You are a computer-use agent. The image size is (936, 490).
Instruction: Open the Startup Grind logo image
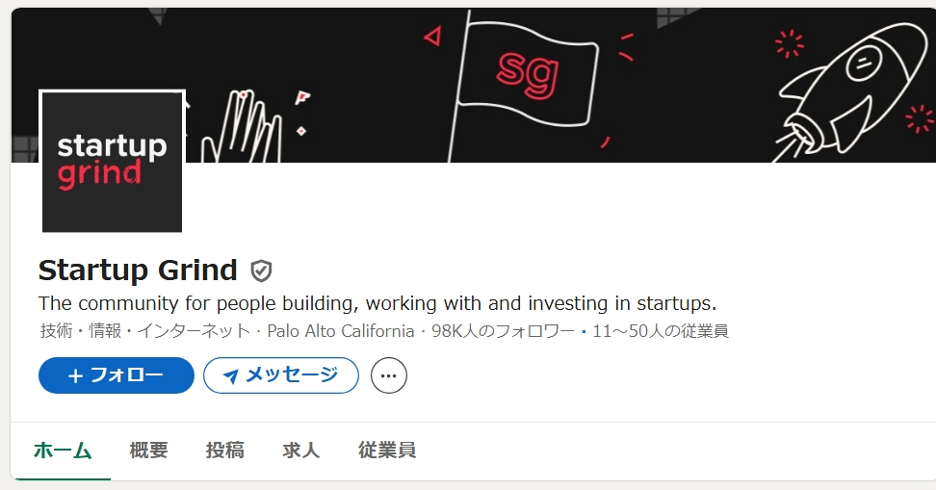pos(112,162)
